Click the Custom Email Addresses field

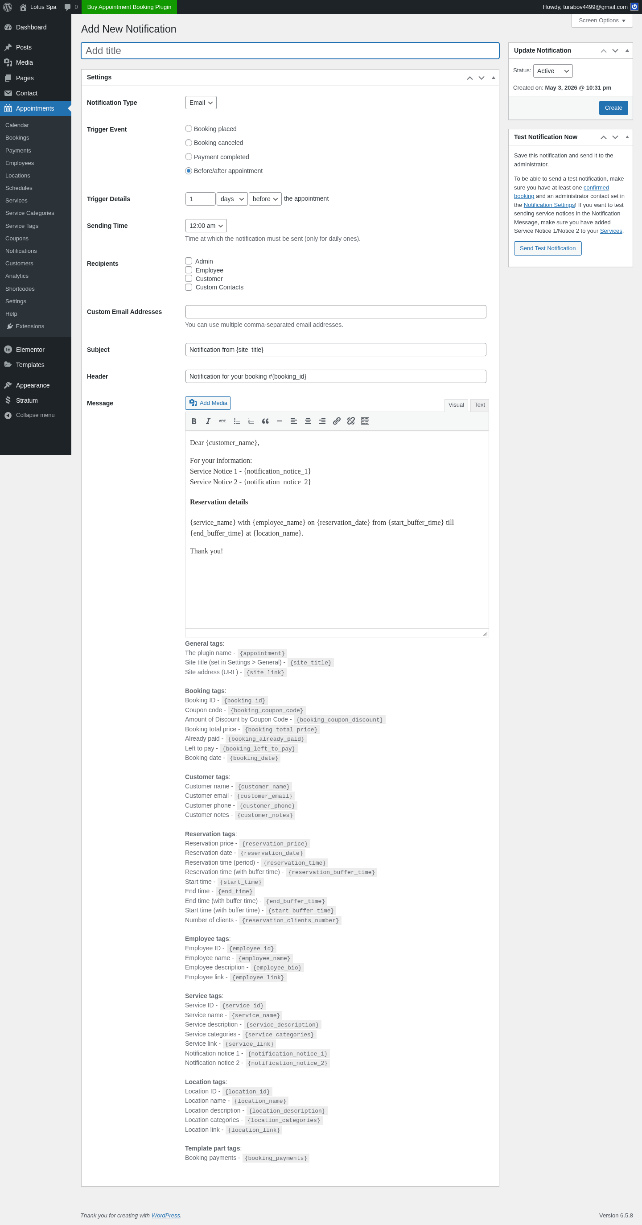coord(336,312)
